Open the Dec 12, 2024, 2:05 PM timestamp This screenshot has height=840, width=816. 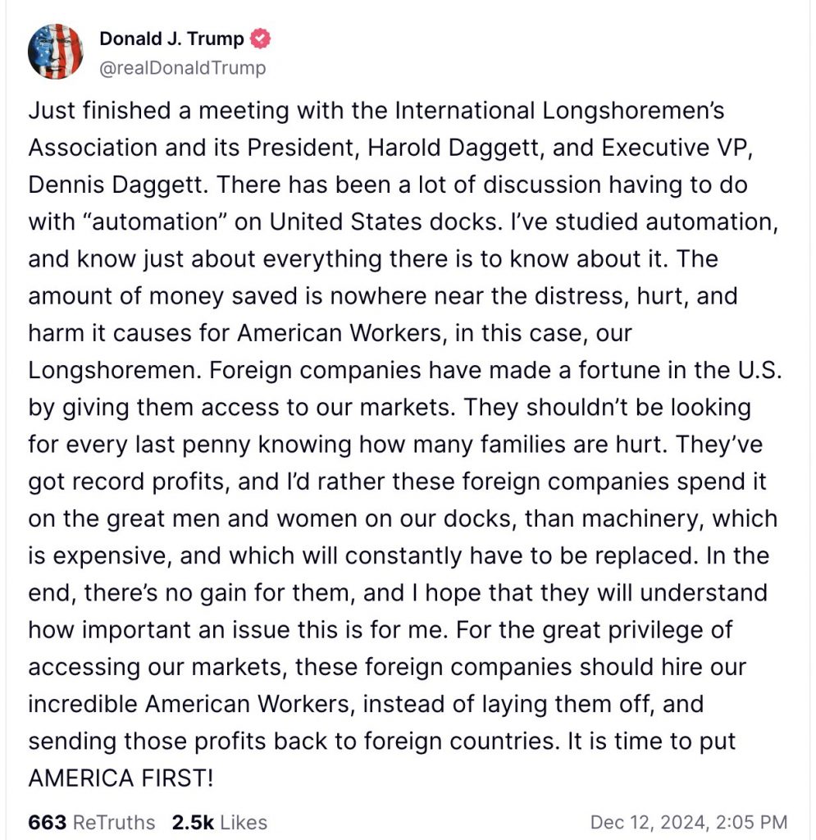pos(689,822)
